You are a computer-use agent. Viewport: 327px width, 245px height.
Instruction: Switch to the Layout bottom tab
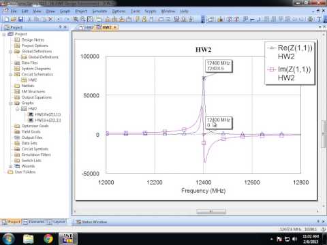coord(57,222)
